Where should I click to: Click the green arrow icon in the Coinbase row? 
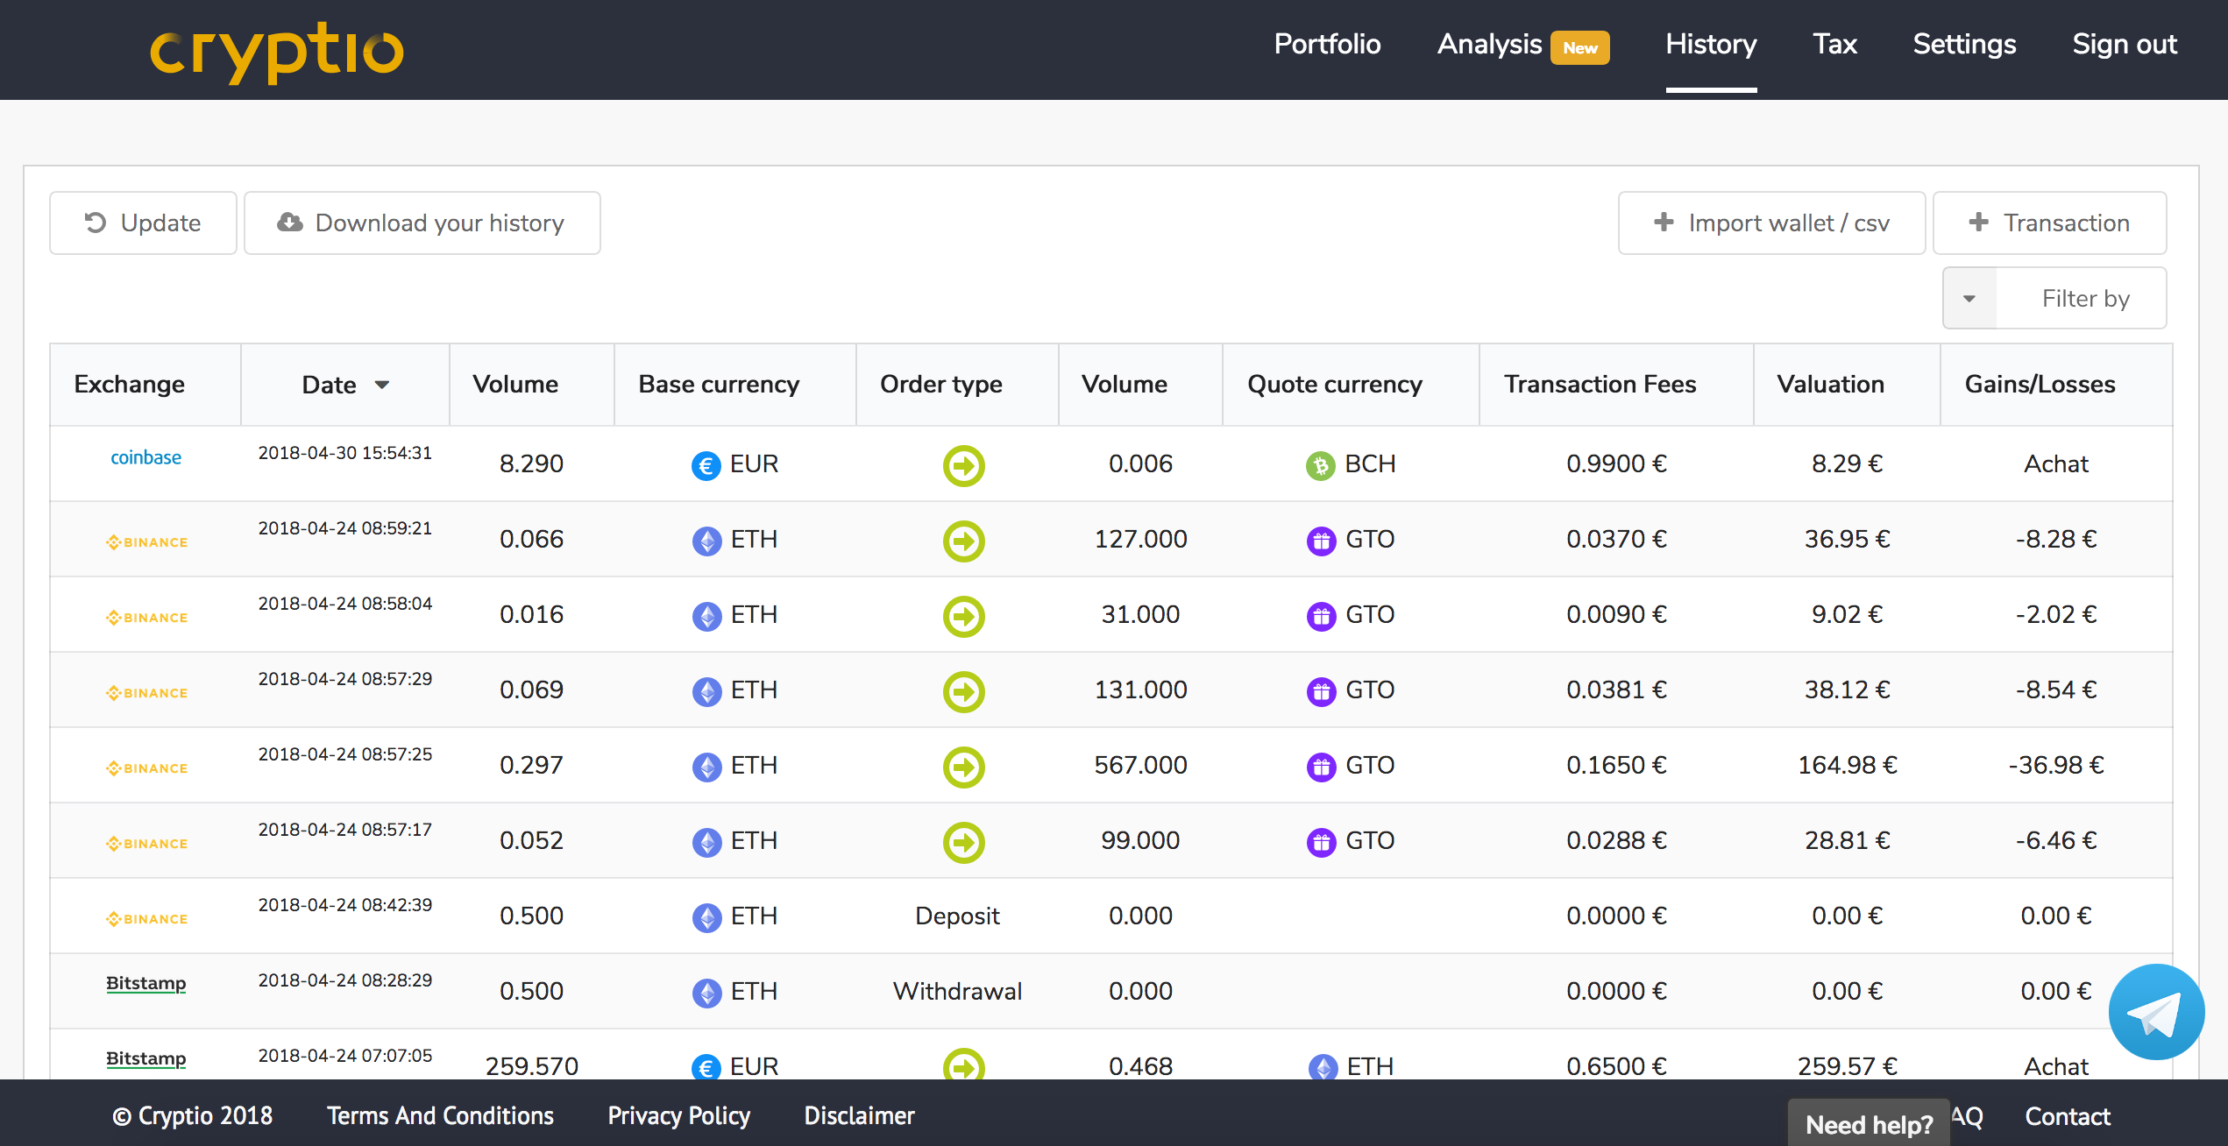[x=963, y=465]
